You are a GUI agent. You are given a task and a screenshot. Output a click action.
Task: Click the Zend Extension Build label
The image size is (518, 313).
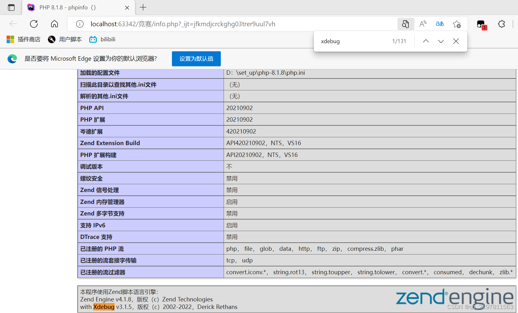tap(110, 143)
